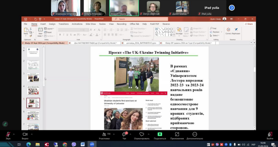Open the Foxit PDF ribbon tab

(154, 24)
